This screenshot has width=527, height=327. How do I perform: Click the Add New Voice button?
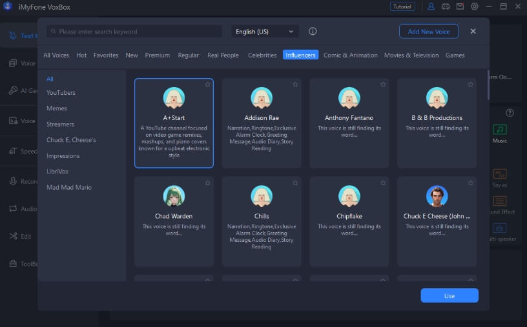click(x=429, y=32)
